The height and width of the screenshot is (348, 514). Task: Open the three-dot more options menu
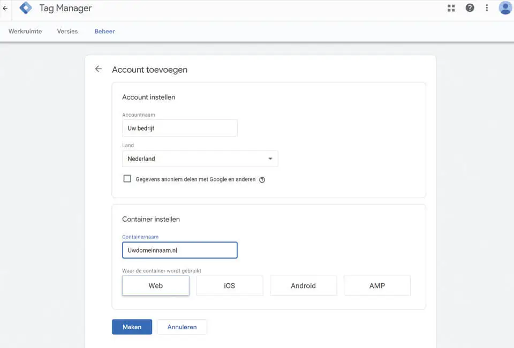pos(487,8)
